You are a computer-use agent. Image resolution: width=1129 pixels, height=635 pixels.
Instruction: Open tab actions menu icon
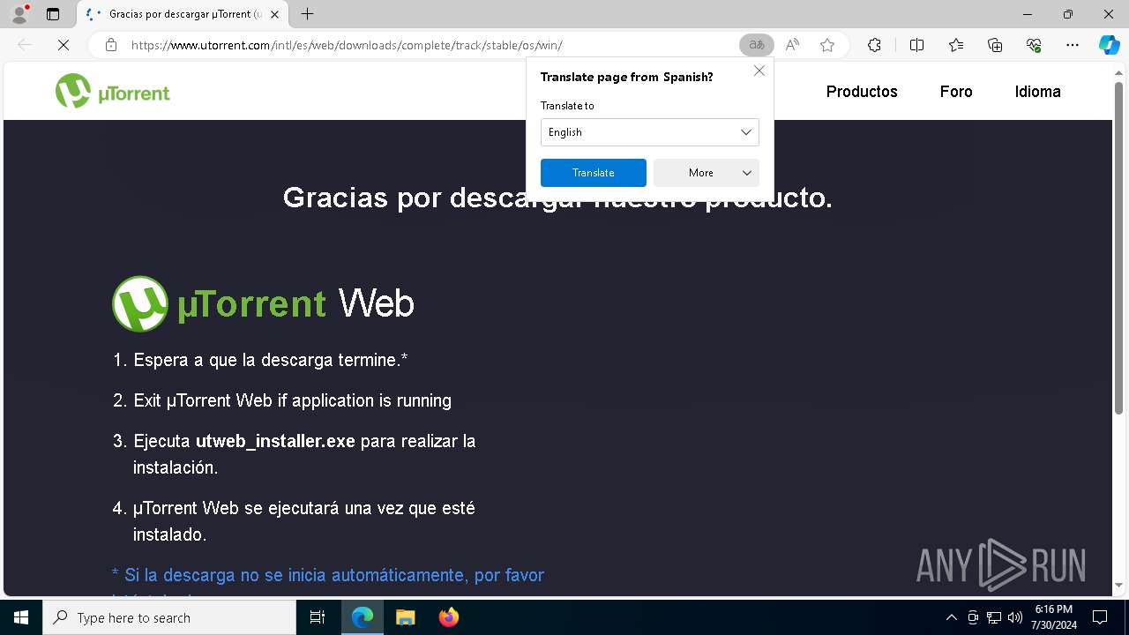point(53,14)
